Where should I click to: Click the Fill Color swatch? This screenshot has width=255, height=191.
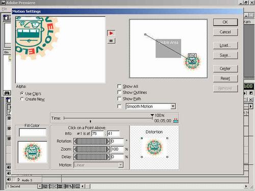(x=33, y=132)
